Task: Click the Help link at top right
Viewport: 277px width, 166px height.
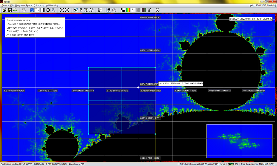Action: (252, 6)
